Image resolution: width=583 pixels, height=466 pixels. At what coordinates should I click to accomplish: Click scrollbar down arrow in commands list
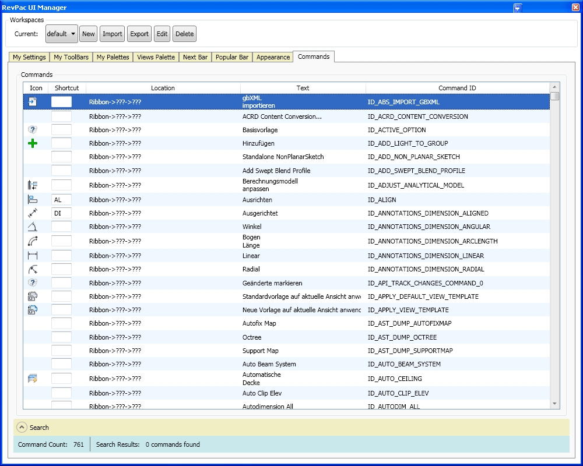click(x=554, y=404)
